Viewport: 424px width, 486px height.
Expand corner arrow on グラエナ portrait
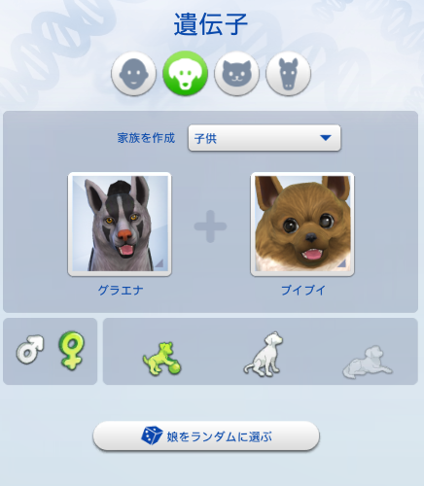coord(159,263)
